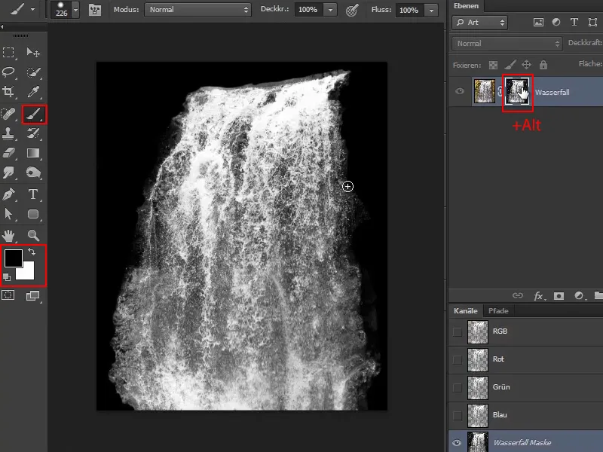The height and width of the screenshot is (452, 603).
Task: Select the Move tool
Action: [33, 52]
